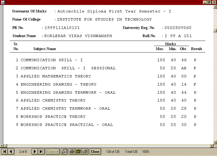The image size is (217, 156).
Task: Click ENGINEERING DRAWING - THEORY subject
Action: [58, 84]
